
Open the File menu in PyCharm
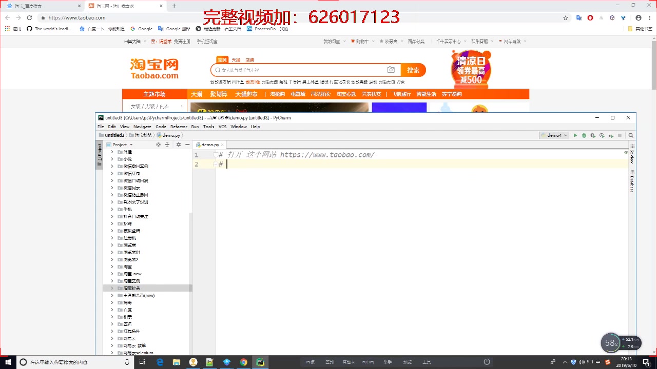[x=101, y=127]
